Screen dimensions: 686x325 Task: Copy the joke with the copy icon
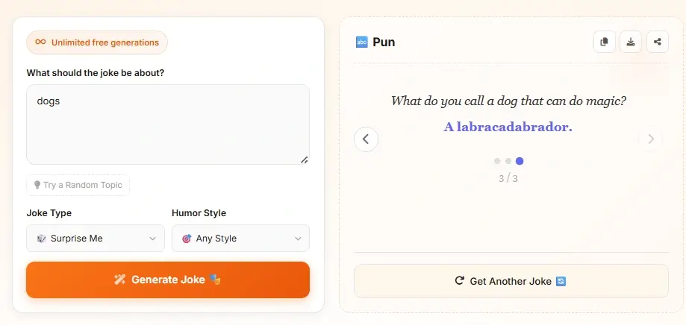pos(605,42)
